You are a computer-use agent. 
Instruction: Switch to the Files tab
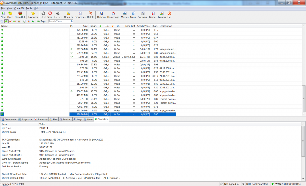(54, 119)
